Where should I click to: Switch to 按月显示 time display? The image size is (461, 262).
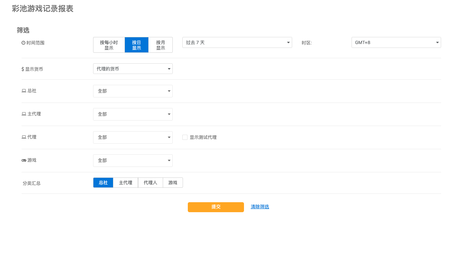161,45
